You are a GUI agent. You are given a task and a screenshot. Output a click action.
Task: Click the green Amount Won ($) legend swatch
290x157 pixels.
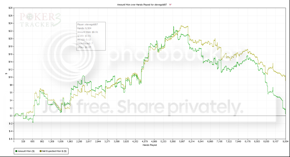(16, 151)
